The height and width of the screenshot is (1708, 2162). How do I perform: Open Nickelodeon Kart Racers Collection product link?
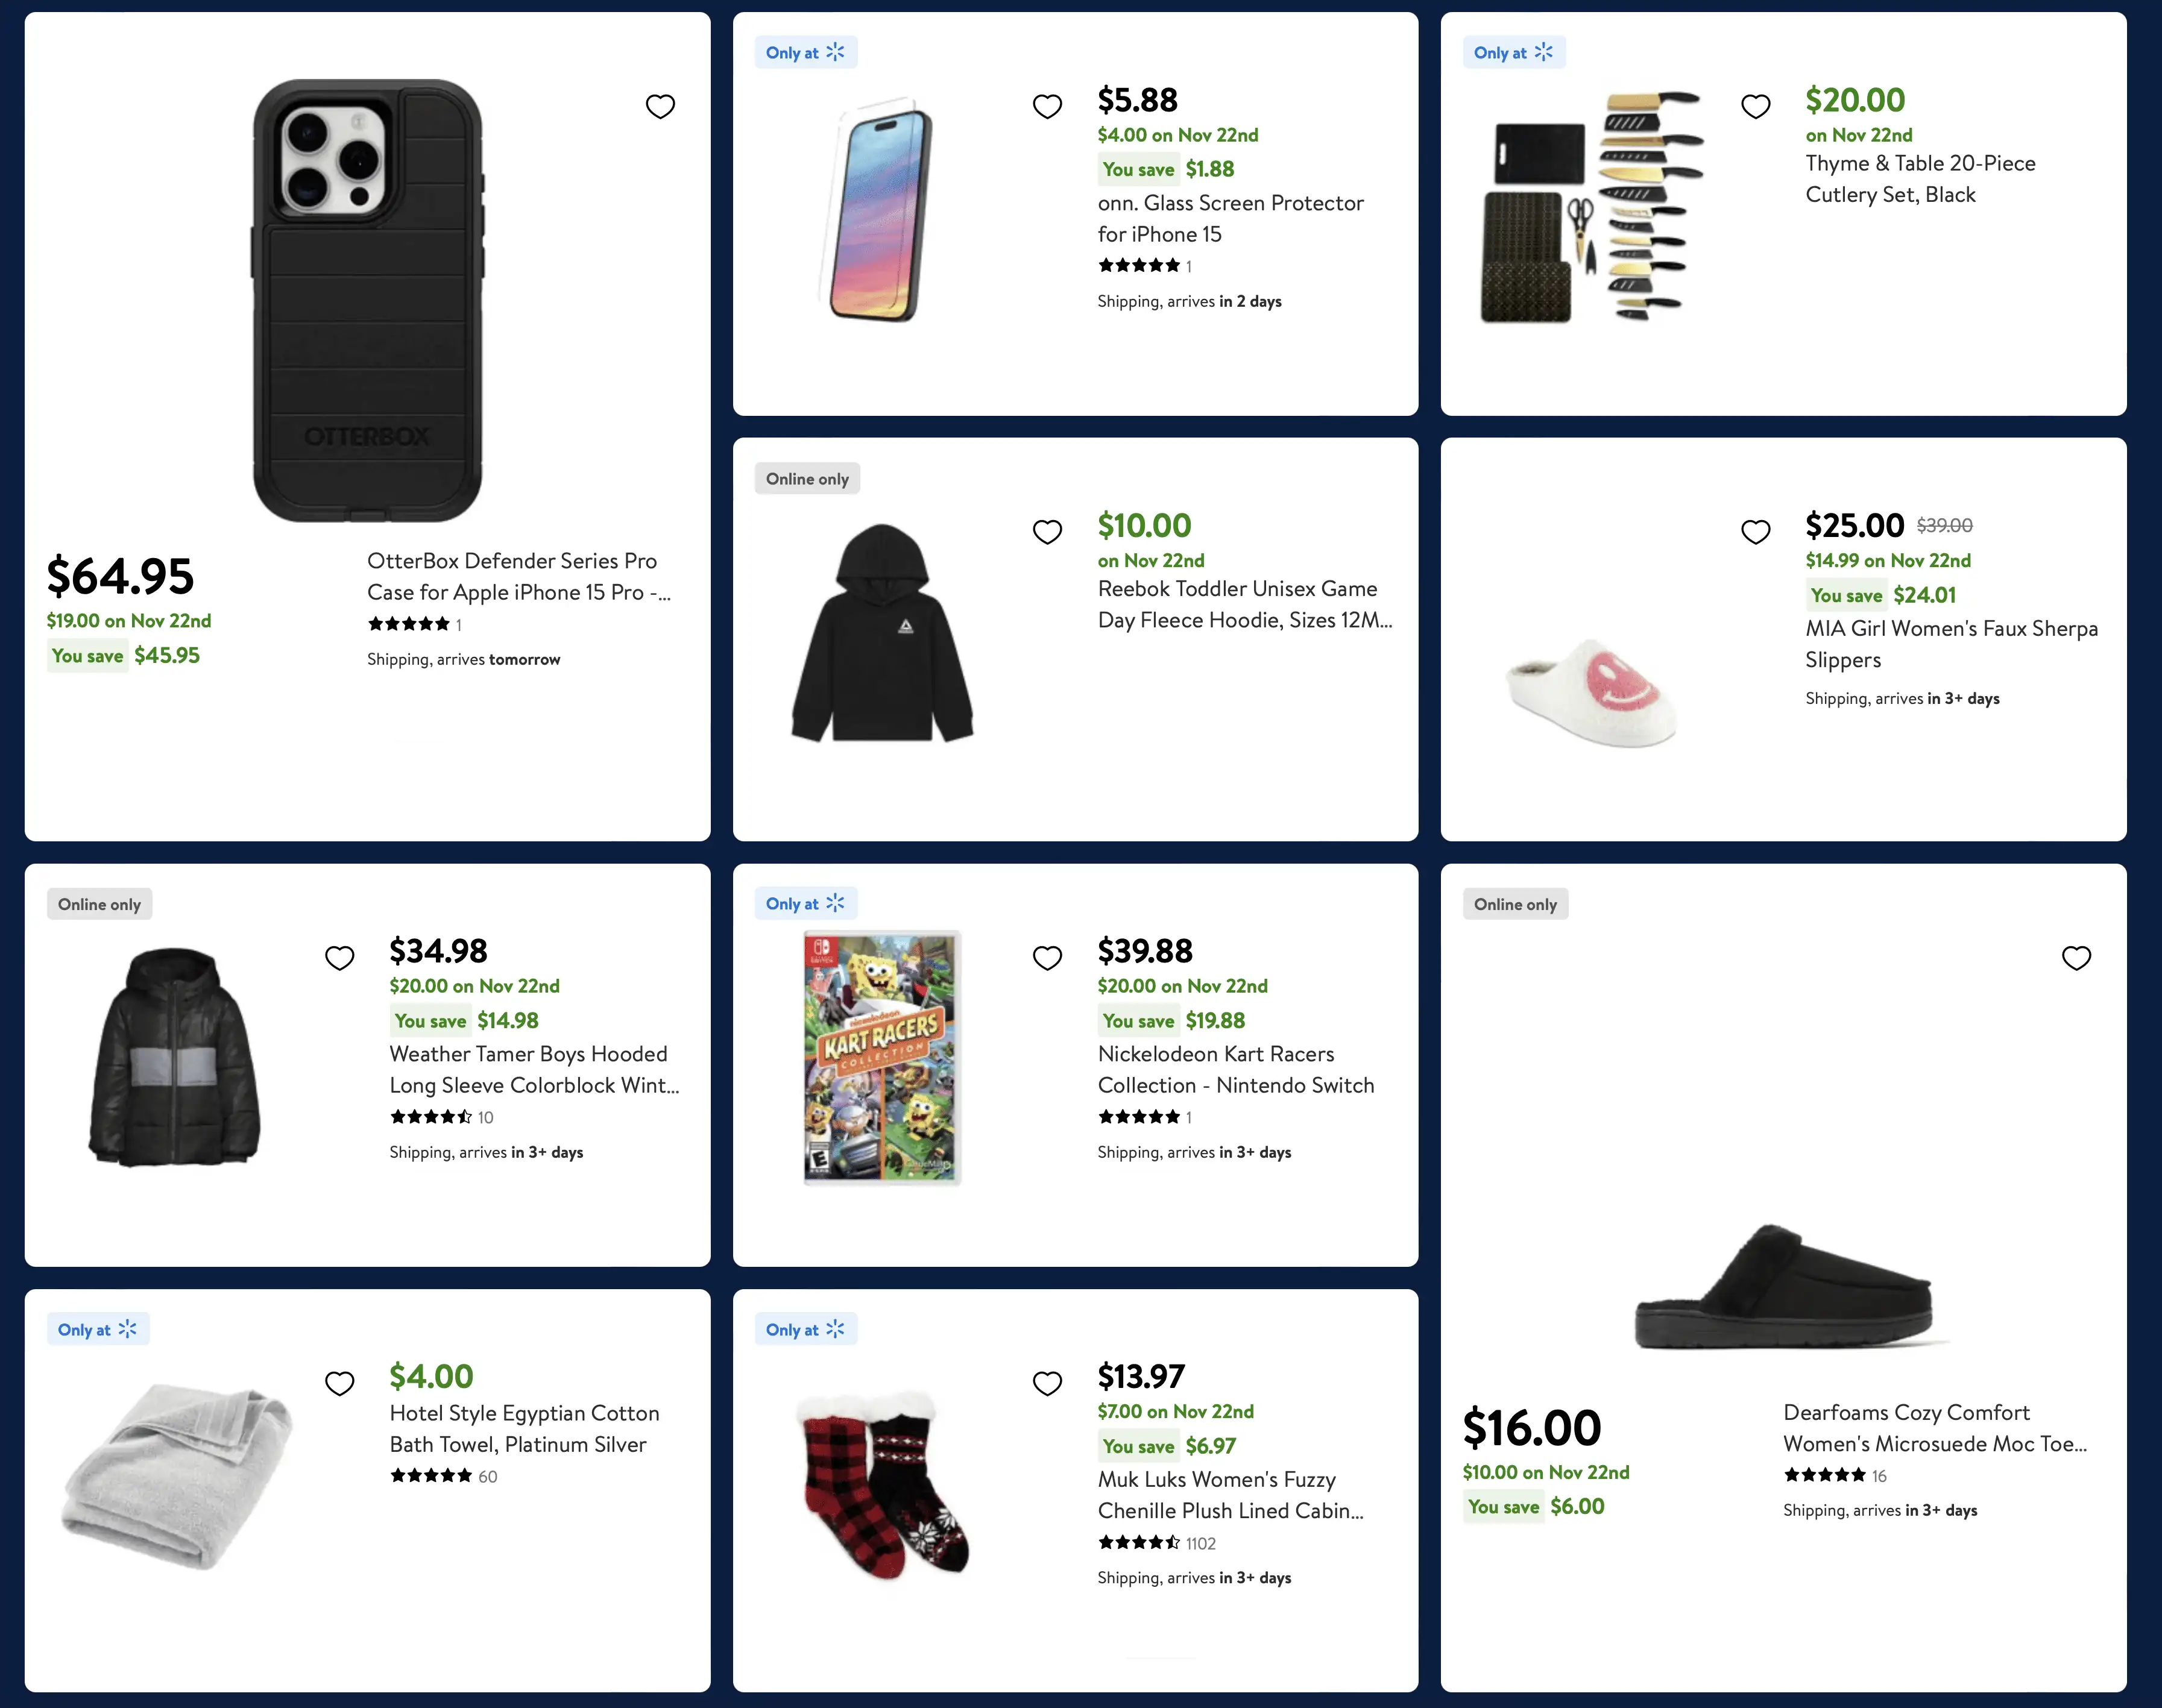pyautogui.click(x=1235, y=1069)
